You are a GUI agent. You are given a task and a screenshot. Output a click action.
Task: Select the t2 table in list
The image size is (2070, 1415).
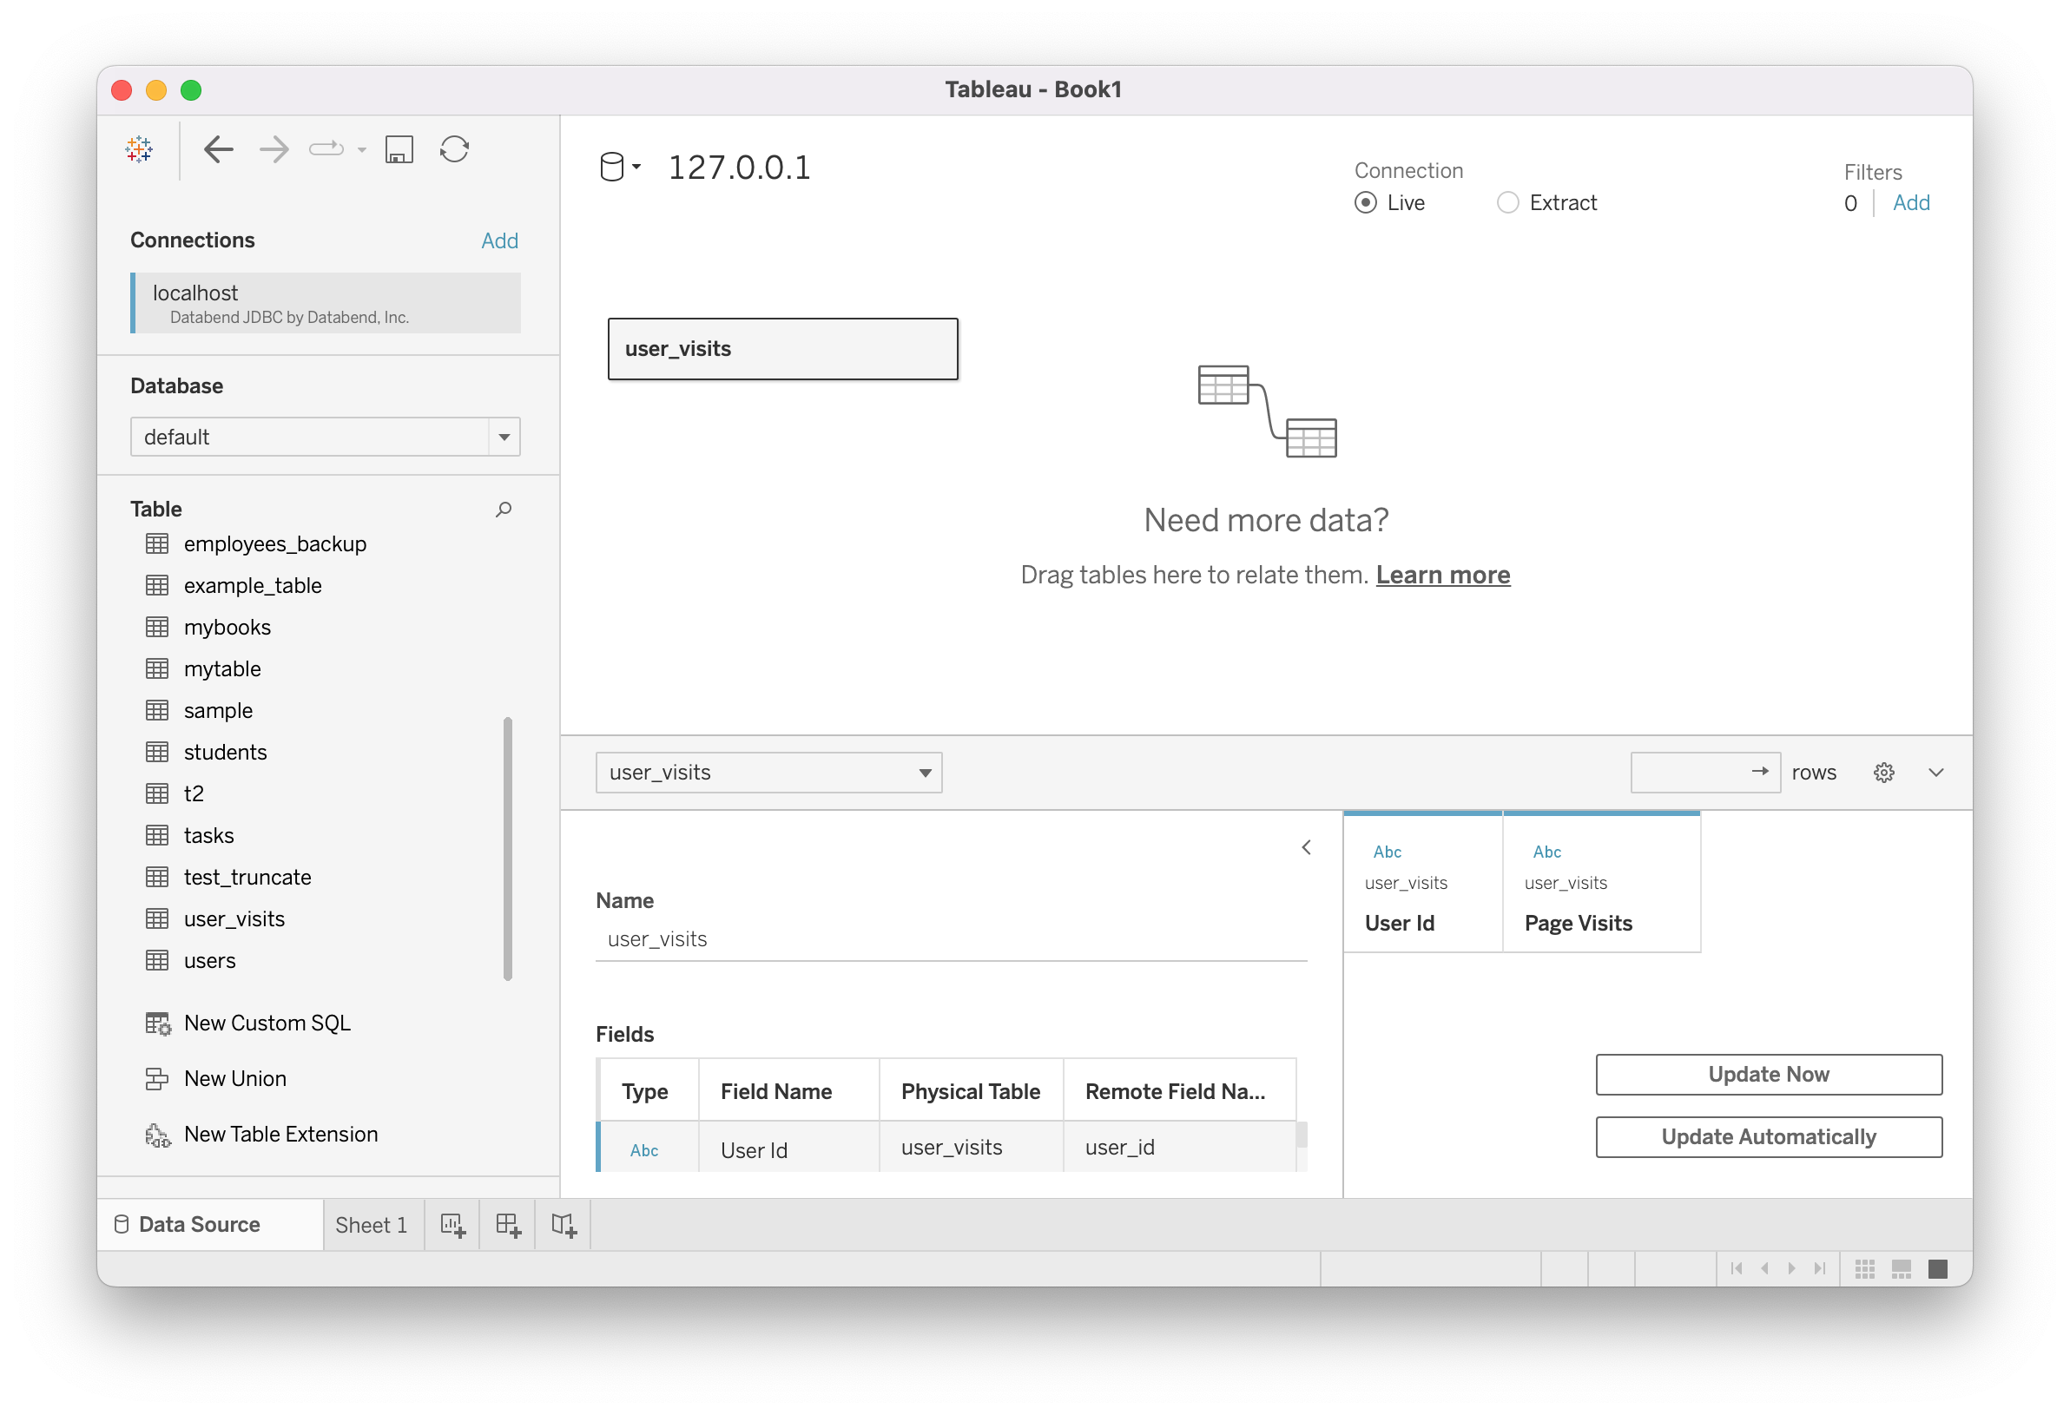194,793
